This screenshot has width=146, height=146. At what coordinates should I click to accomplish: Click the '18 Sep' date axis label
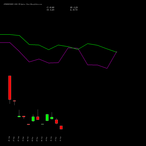click(x=60, y=139)
